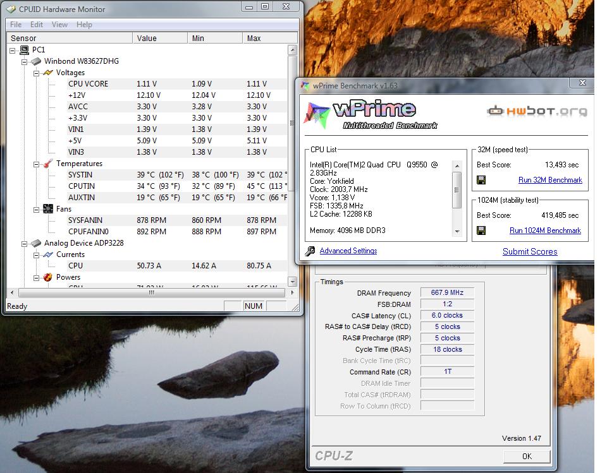The width and height of the screenshot is (607, 473).
Task: Open the View menu in Hardware Monitor
Action: click(59, 25)
